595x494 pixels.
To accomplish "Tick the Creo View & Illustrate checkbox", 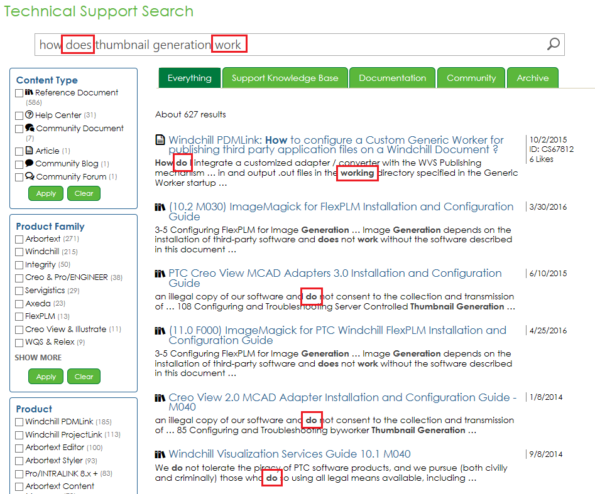I will (19, 330).
